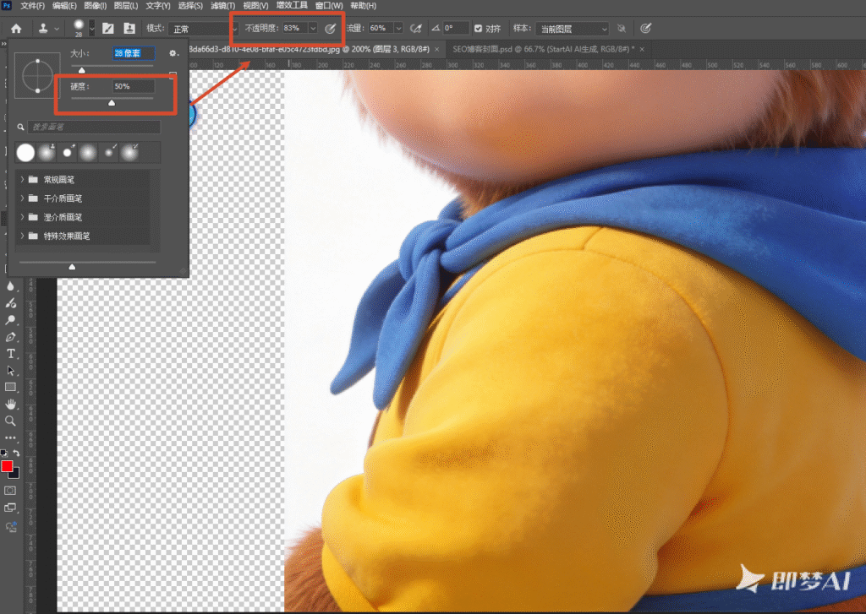
Task: Click the 硬度 hardness slider handle
Action: point(112,102)
